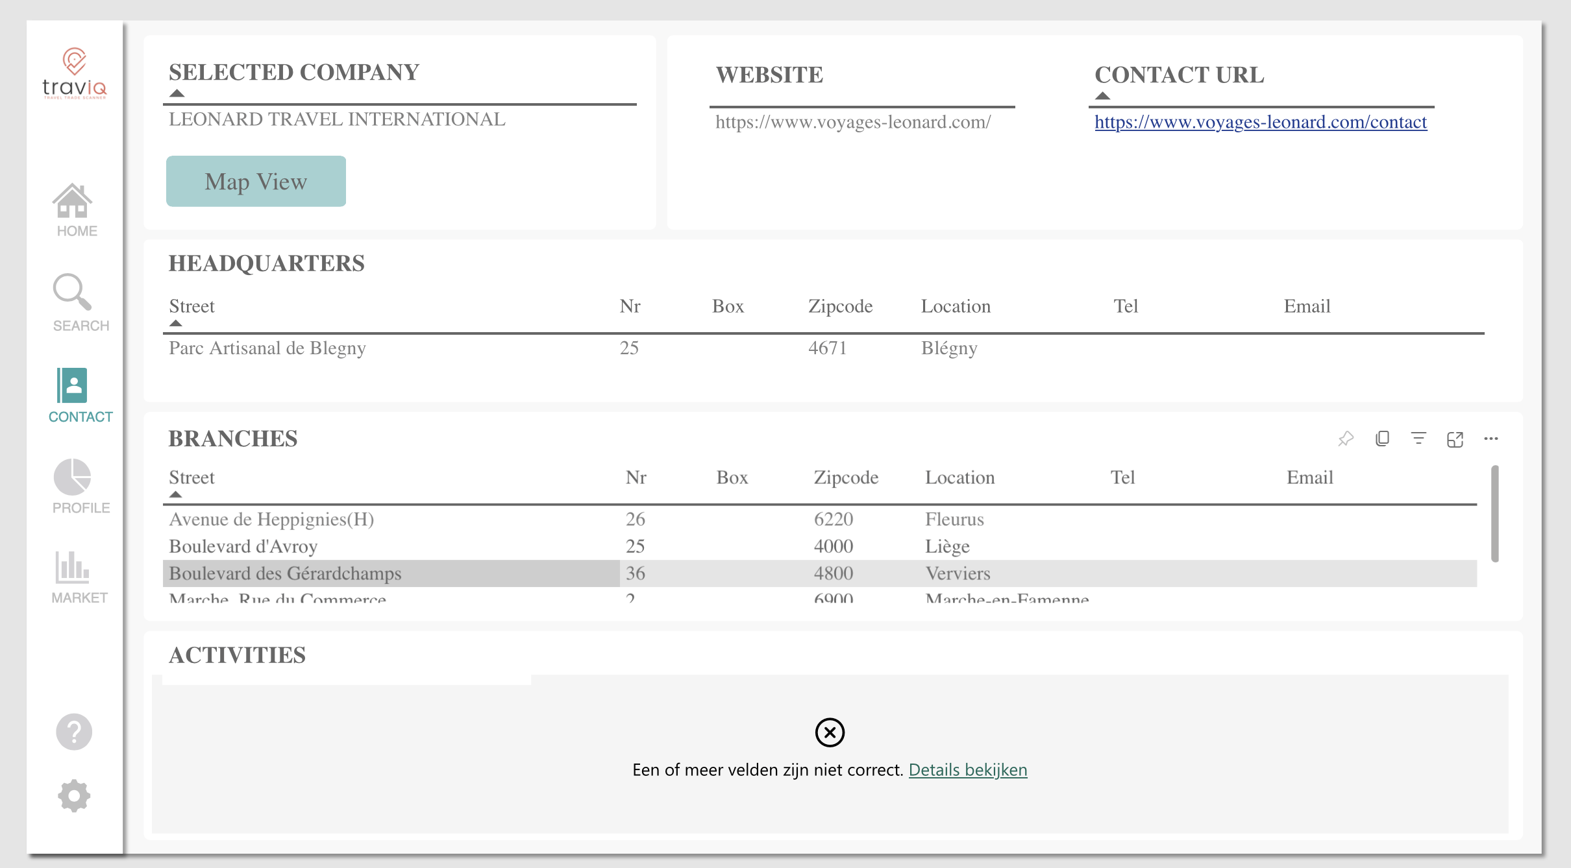Screen dimensions: 1571x868
Task: Open more options for Branches table
Action: click(1491, 439)
